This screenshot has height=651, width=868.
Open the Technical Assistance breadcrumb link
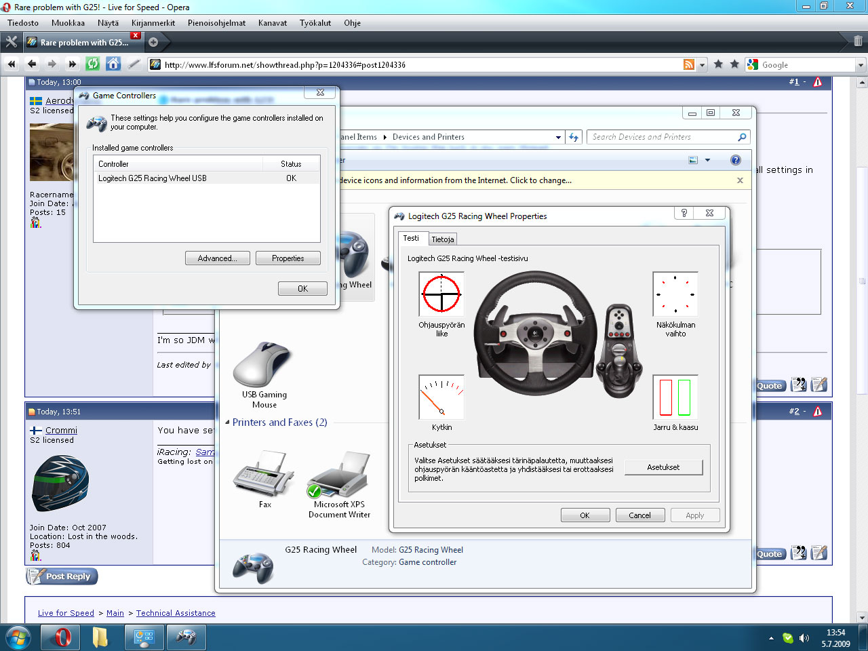coord(176,613)
